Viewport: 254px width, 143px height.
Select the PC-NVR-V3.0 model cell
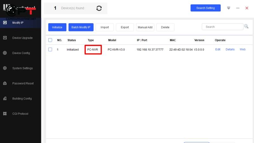(x=116, y=50)
